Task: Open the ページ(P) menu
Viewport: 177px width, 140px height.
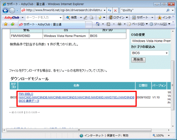Action: click(138, 24)
